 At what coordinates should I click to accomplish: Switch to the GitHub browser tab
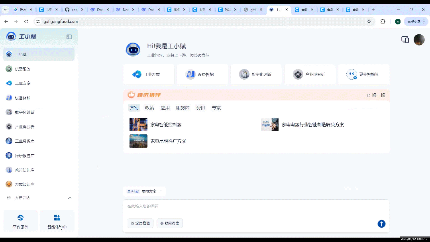pyautogui.click(x=73, y=10)
